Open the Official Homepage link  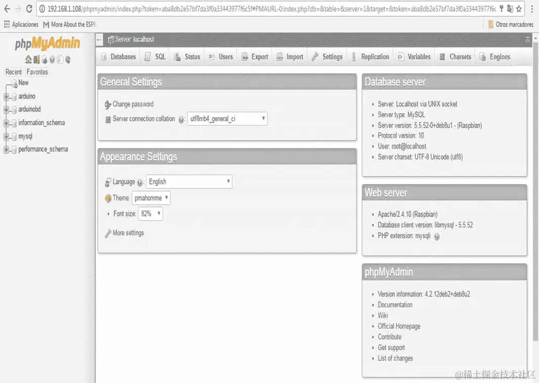(x=399, y=326)
